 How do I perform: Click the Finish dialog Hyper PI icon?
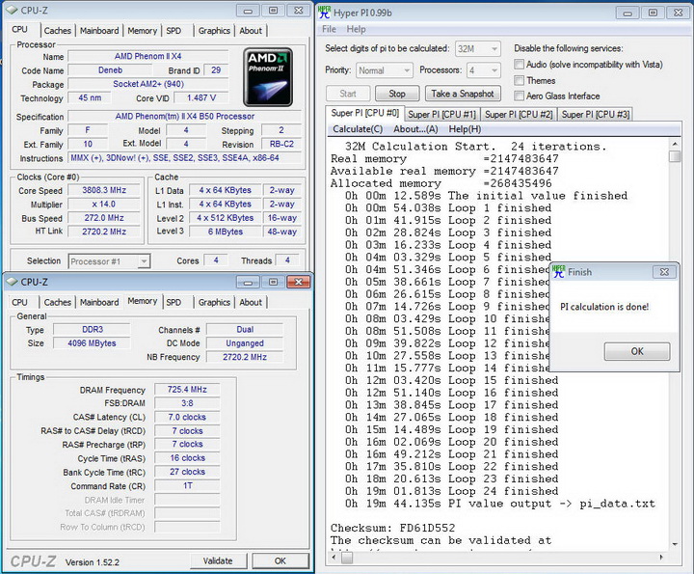(x=559, y=271)
